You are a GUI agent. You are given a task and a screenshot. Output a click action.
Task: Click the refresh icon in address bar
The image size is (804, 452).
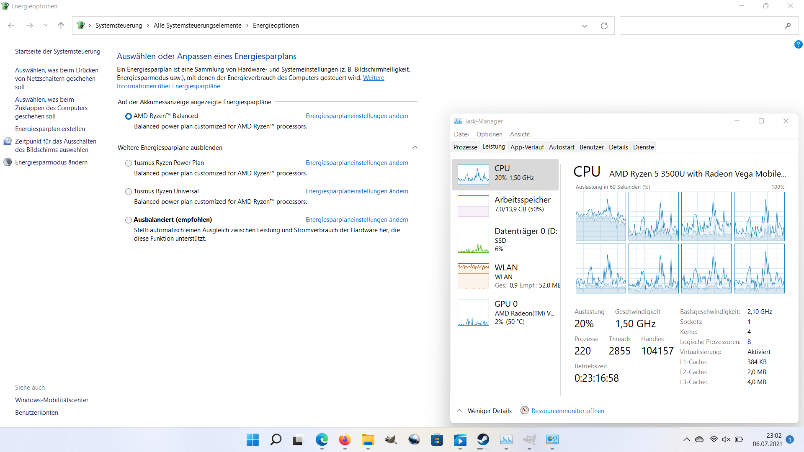[x=604, y=26]
